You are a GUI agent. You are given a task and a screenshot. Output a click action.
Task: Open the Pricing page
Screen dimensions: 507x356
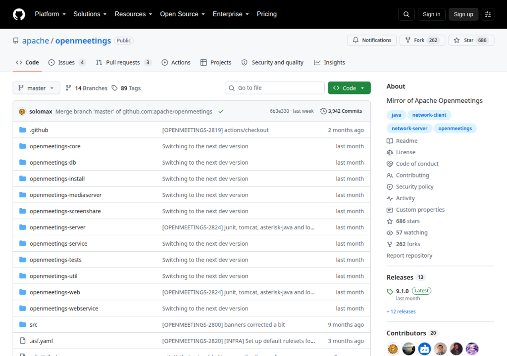267,14
